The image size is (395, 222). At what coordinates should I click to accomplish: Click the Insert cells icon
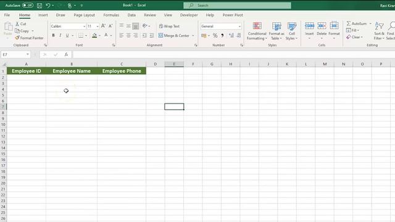pyautogui.click(x=309, y=25)
